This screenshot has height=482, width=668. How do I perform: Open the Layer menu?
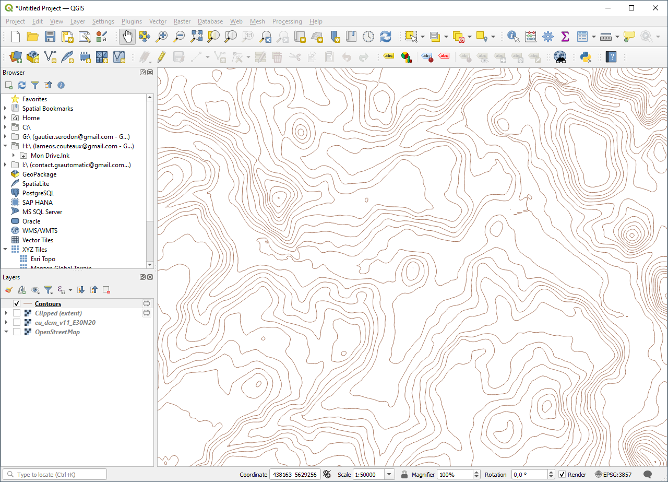78,21
